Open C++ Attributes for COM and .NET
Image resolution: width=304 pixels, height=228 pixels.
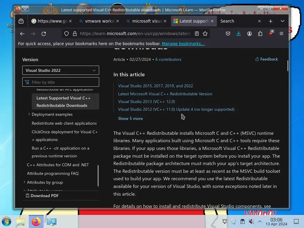point(58,165)
